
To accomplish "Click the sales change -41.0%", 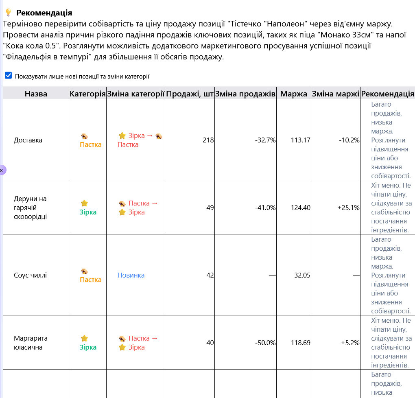I will click(x=265, y=208).
